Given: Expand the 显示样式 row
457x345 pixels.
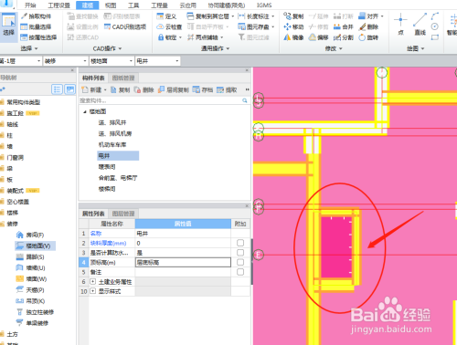Looking at the screenshot, I should coord(93,291).
